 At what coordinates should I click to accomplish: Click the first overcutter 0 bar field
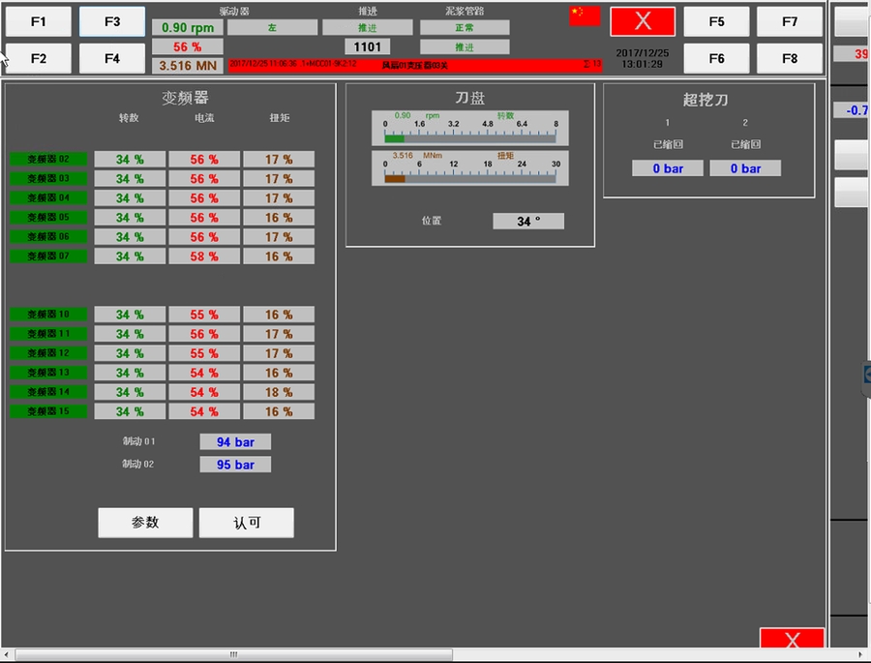point(667,168)
